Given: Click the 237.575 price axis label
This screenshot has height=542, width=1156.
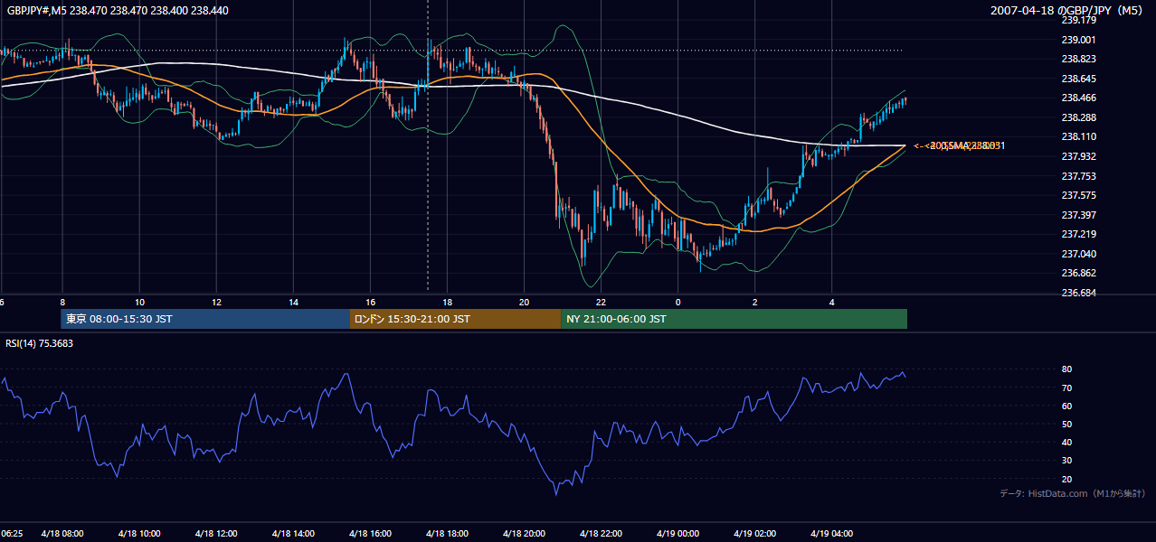Looking at the screenshot, I should [1078, 195].
